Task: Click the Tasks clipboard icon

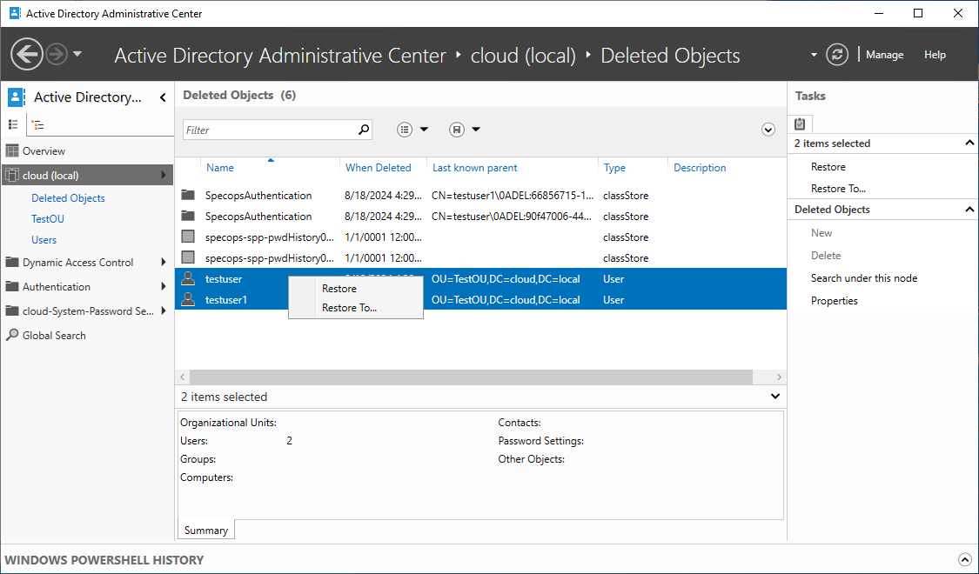Action: [800, 123]
